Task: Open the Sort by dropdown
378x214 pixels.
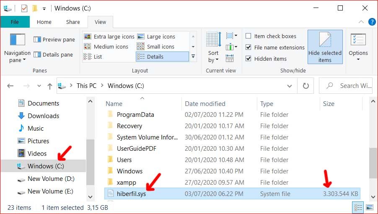Action: pyautogui.click(x=213, y=47)
